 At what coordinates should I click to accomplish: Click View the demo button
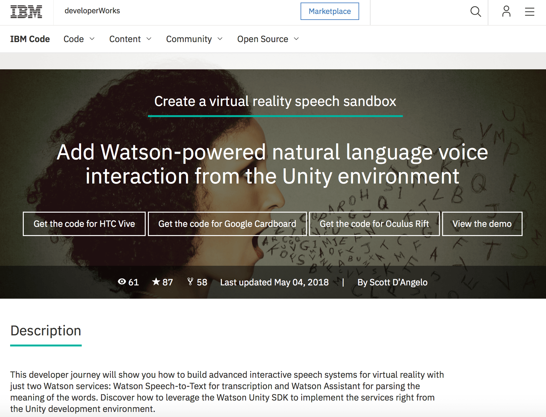482,224
